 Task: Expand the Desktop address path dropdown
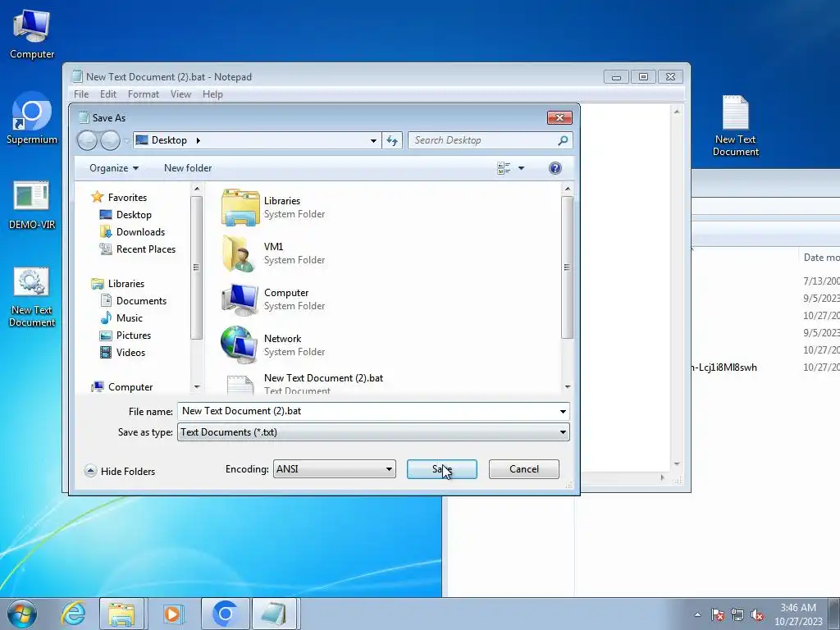(373, 140)
